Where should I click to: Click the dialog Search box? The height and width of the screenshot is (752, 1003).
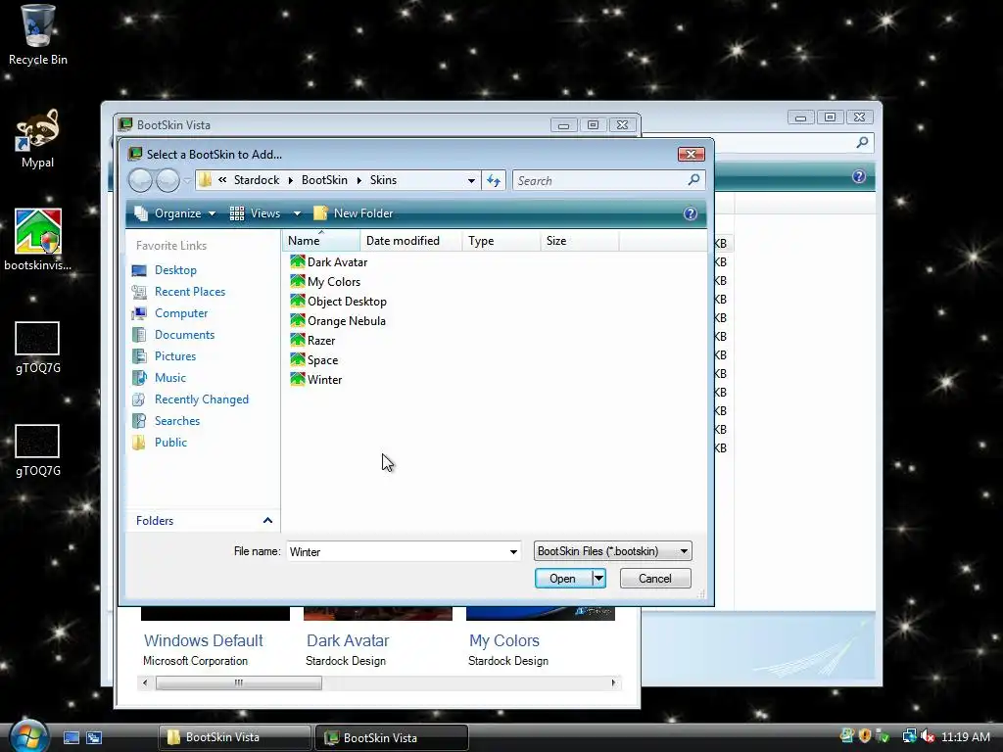(x=599, y=180)
